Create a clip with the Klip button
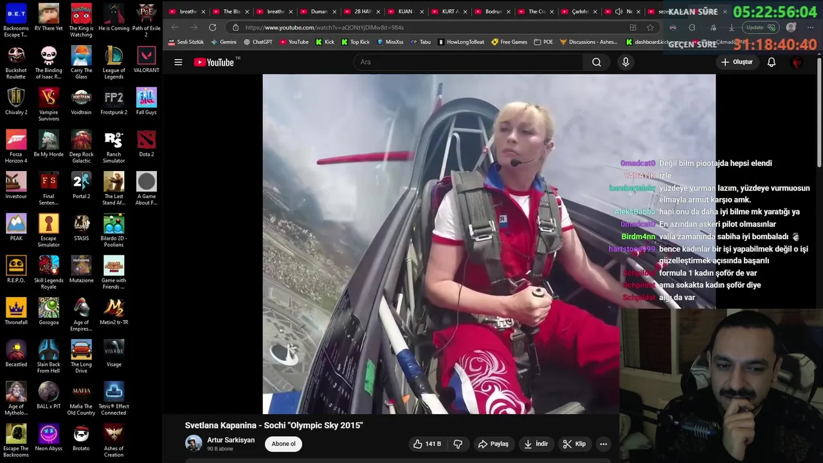823x463 pixels. click(574, 444)
